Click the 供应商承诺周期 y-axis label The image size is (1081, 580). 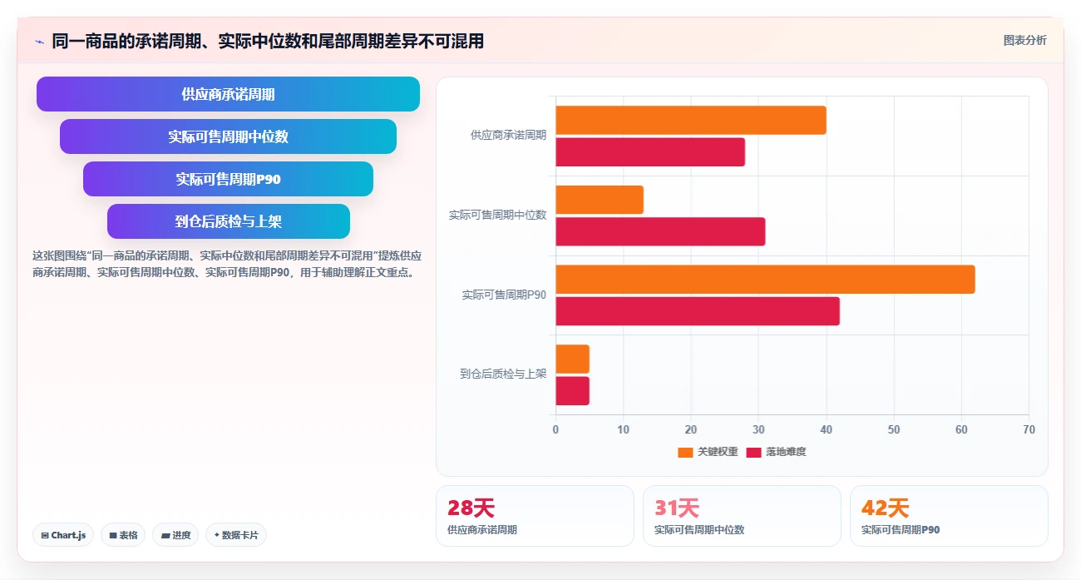pyautogui.click(x=508, y=135)
